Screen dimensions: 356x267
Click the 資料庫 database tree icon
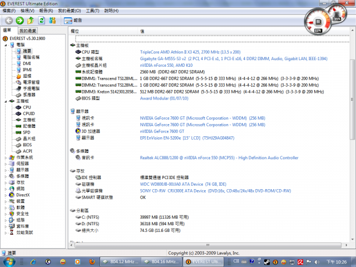tap(12, 226)
